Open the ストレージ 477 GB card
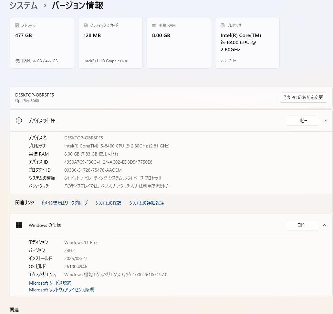 click(42, 43)
